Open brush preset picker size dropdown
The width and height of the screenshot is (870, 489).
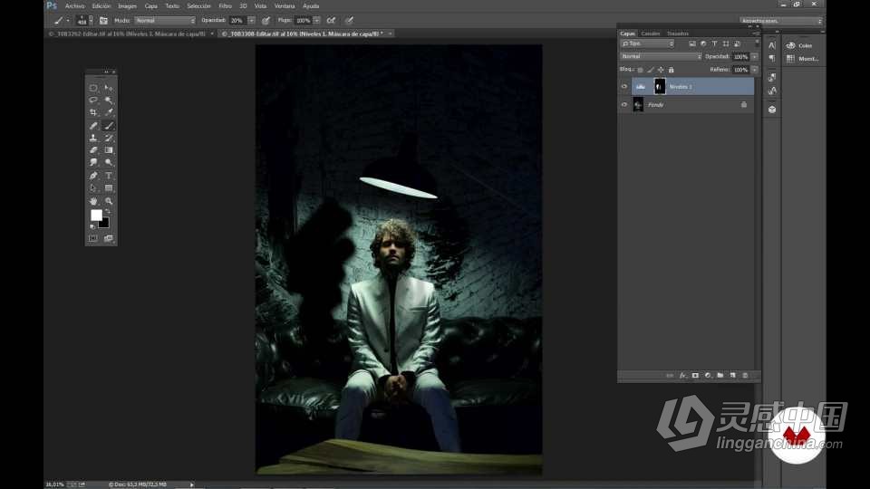click(x=91, y=21)
